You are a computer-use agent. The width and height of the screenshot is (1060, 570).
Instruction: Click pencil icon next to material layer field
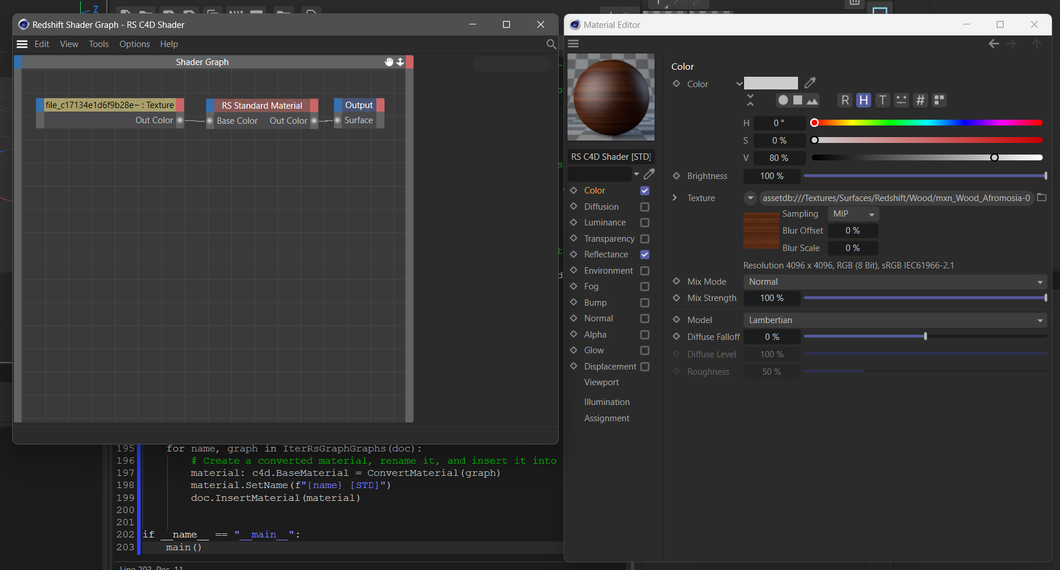tap(649, 174)
